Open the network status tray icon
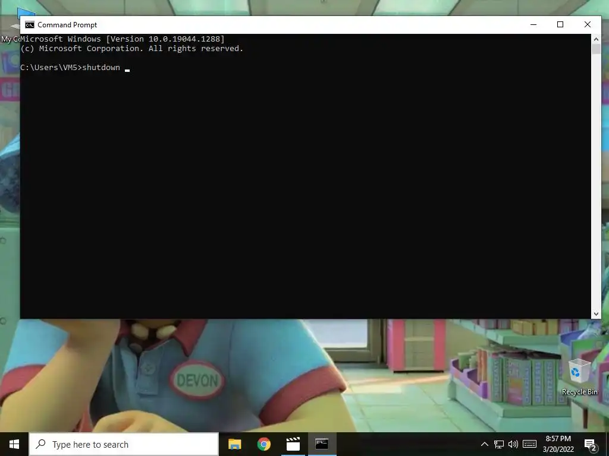This screenshot has height=456, width=609. pyautogui.click(x=499, y=444)
